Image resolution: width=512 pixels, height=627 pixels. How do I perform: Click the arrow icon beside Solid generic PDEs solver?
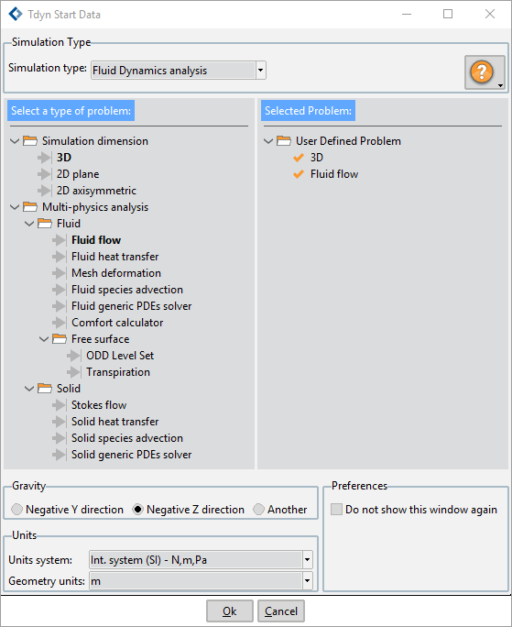(x=60, y=455)
